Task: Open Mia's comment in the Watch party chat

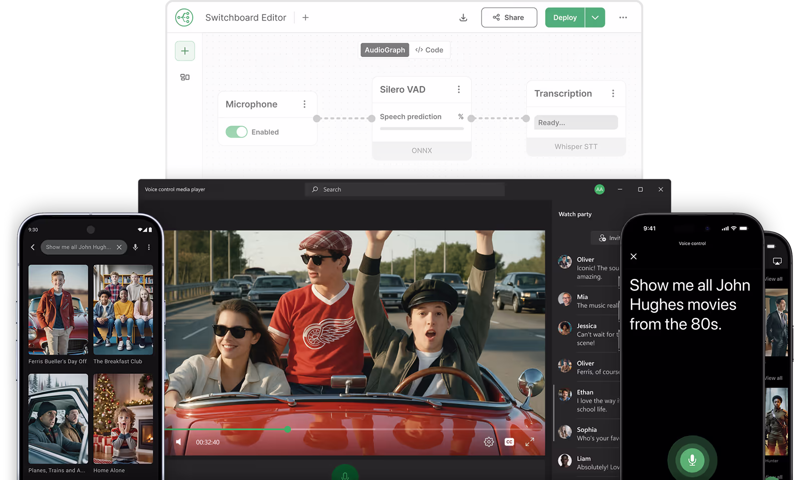Action: pyautogui.click(x=589, y=301)
